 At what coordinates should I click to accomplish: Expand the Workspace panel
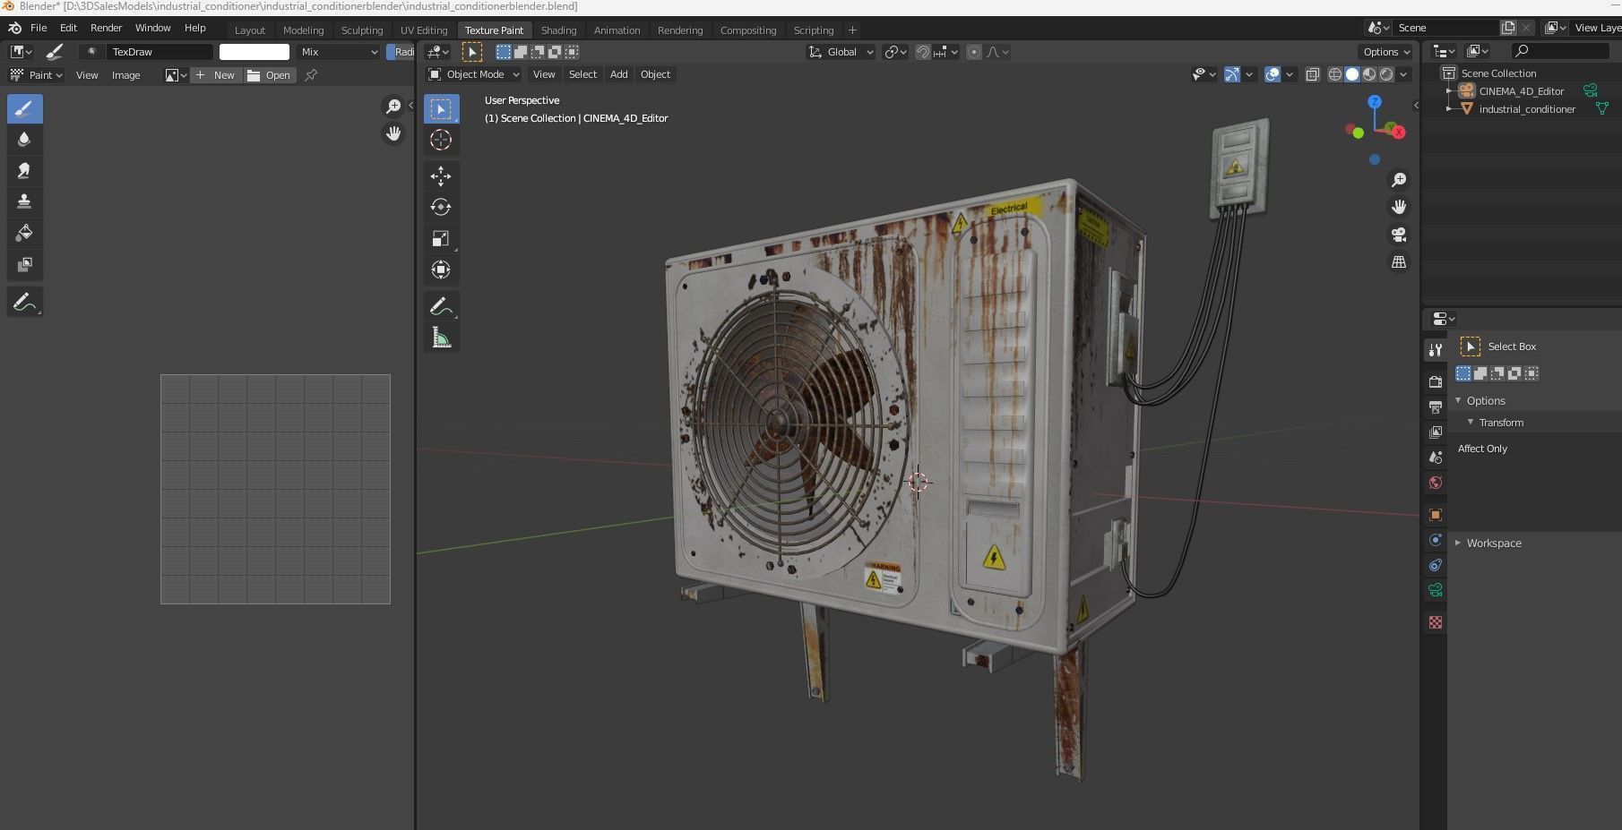[1458, 543]
